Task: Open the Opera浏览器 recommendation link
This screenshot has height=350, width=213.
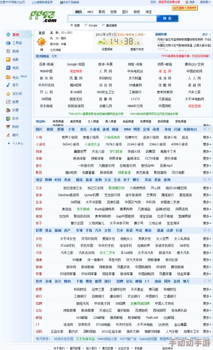Action: click(148, 339)
